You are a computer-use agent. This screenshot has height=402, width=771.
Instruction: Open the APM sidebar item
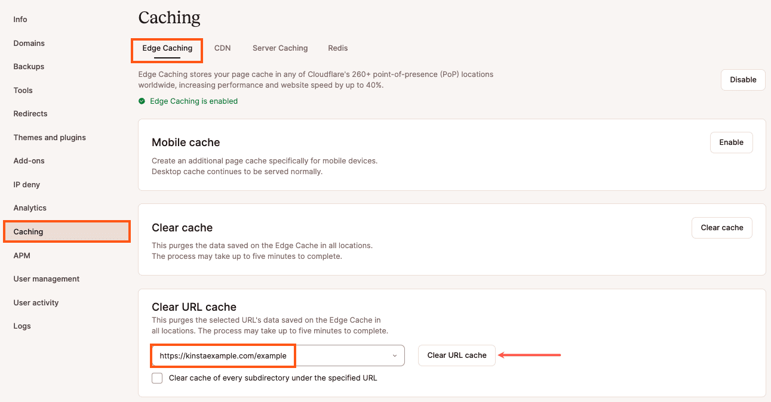(22, 256)
